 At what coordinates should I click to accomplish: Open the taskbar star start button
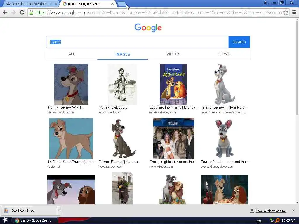(5, 220)
